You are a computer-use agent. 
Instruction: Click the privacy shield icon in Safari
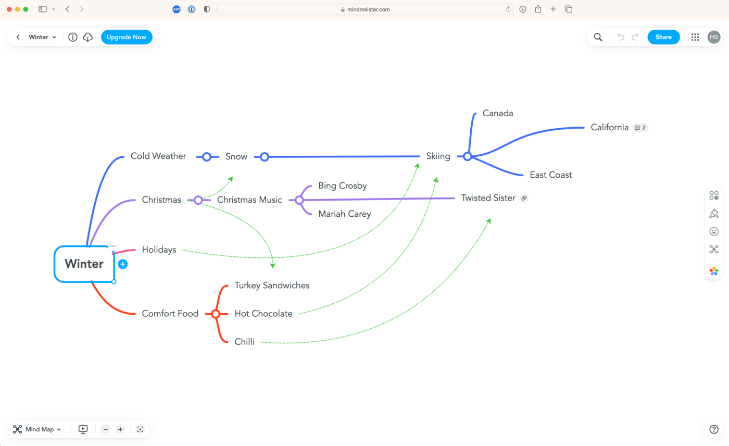point(207,9)
